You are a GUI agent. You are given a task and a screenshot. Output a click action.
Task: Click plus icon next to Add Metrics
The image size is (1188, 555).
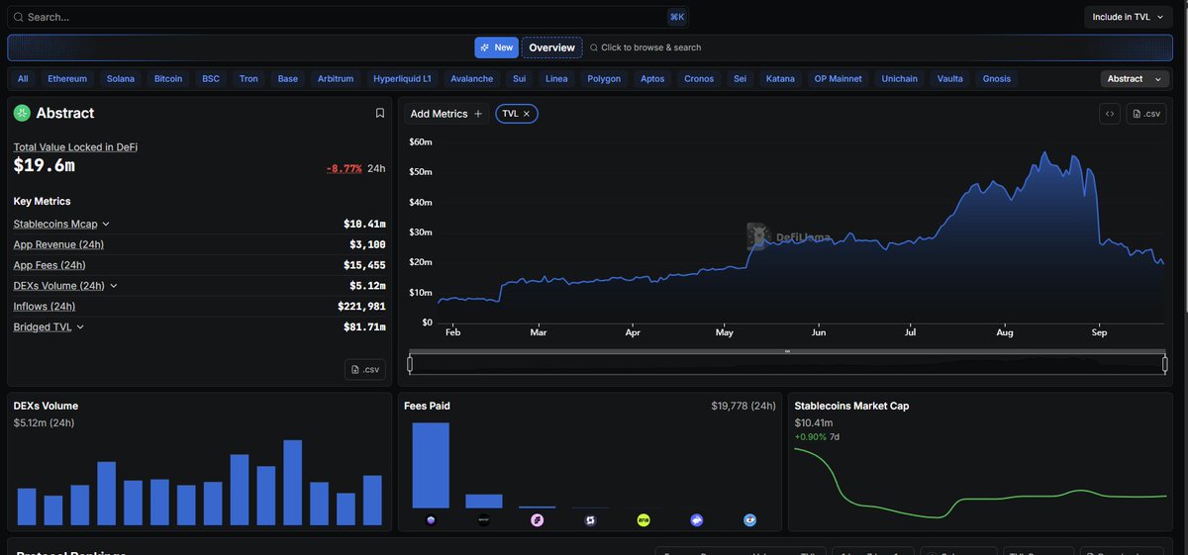pos(478,114)
